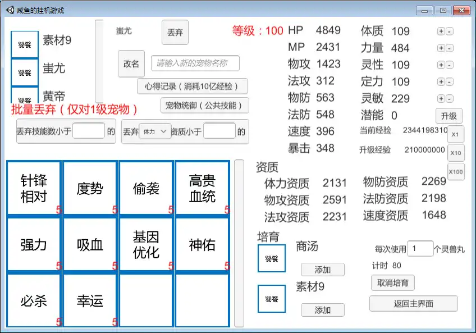Select the 蚩尤 pet icon in sidebar
This screenshot has height=333, width=476.
(24, 72)
